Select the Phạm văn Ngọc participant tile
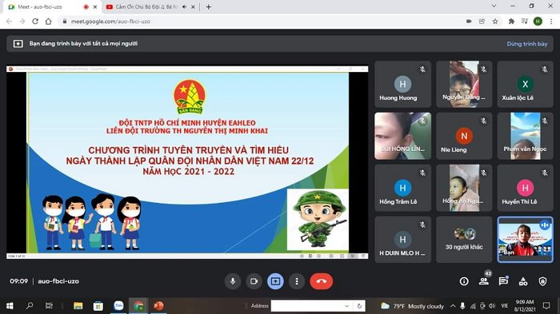Screen dimensions: 560x314 pos(525,136)
